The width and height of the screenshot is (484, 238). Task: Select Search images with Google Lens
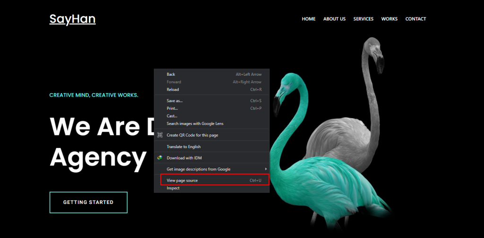212,123
